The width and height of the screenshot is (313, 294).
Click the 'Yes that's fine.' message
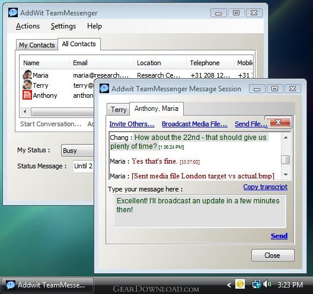tap(155, 161)
